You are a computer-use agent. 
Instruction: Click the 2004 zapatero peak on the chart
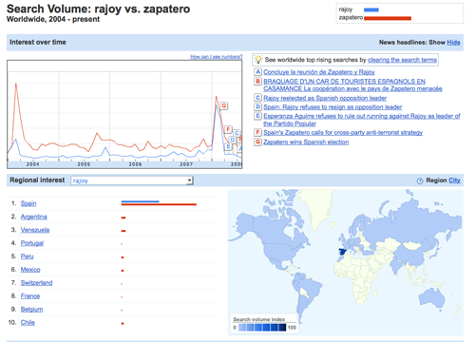[x=16, y=84]
